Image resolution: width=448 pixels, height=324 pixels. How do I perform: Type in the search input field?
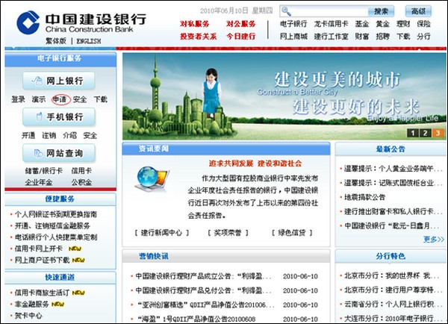327,11
